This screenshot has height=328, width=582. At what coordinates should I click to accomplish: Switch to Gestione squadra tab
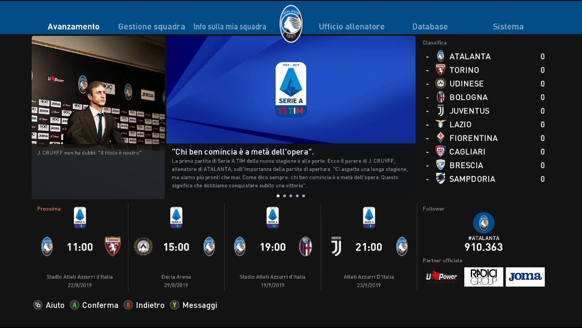pyautogui.click(x=151, y=26)
